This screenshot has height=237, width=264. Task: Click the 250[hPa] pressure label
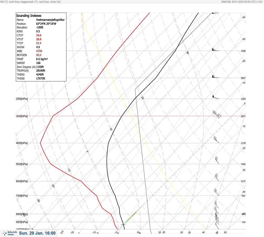tap(22, 99)
